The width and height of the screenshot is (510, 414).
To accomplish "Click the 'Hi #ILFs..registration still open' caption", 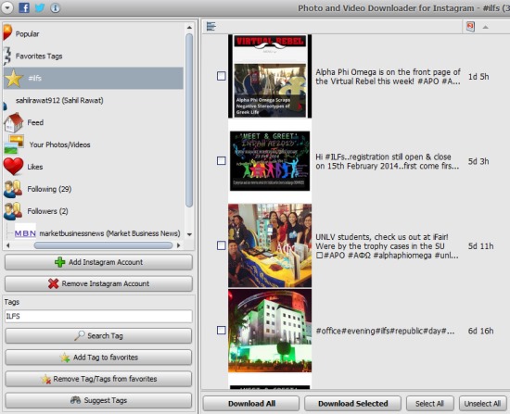I will point(388,161).
